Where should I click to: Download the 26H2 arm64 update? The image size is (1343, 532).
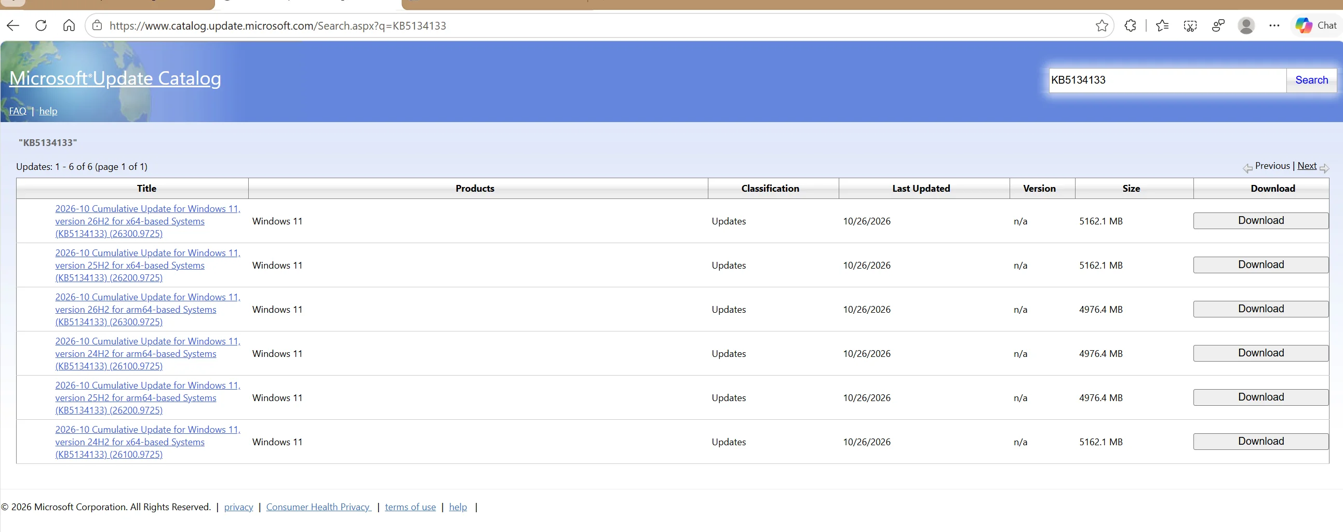(x=1260, y=309)
